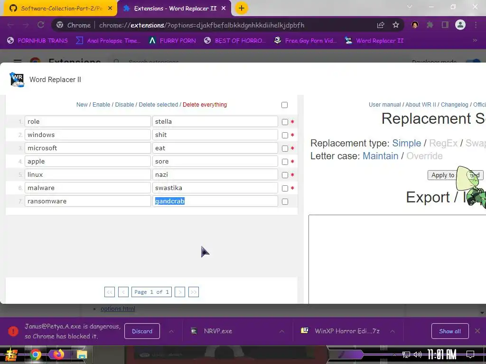The height and width of the screenshot is (364, 486).
Task: Click Delete selected
Action: 159,105
